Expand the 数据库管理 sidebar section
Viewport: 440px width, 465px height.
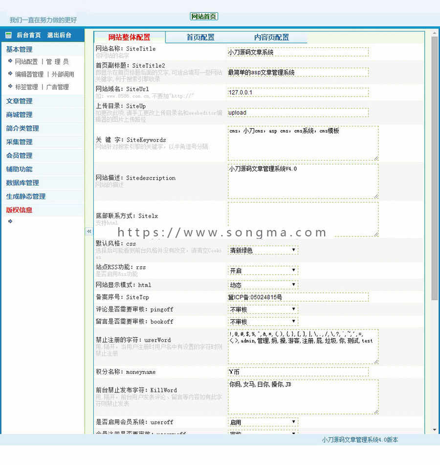(22, 183)
